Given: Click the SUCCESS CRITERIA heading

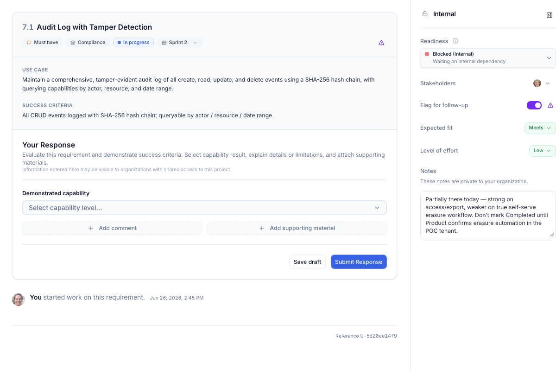Looking at the screenshot, I should coord(47,106).
